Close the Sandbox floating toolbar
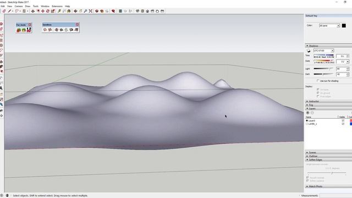 click(x=77, y=24)
